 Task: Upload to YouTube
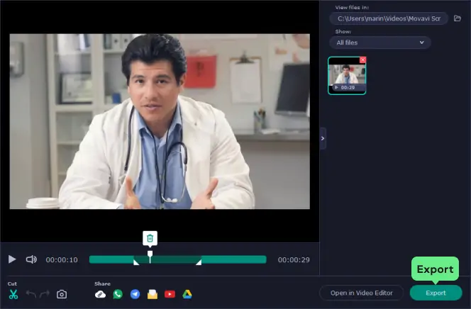pos(170,294)
